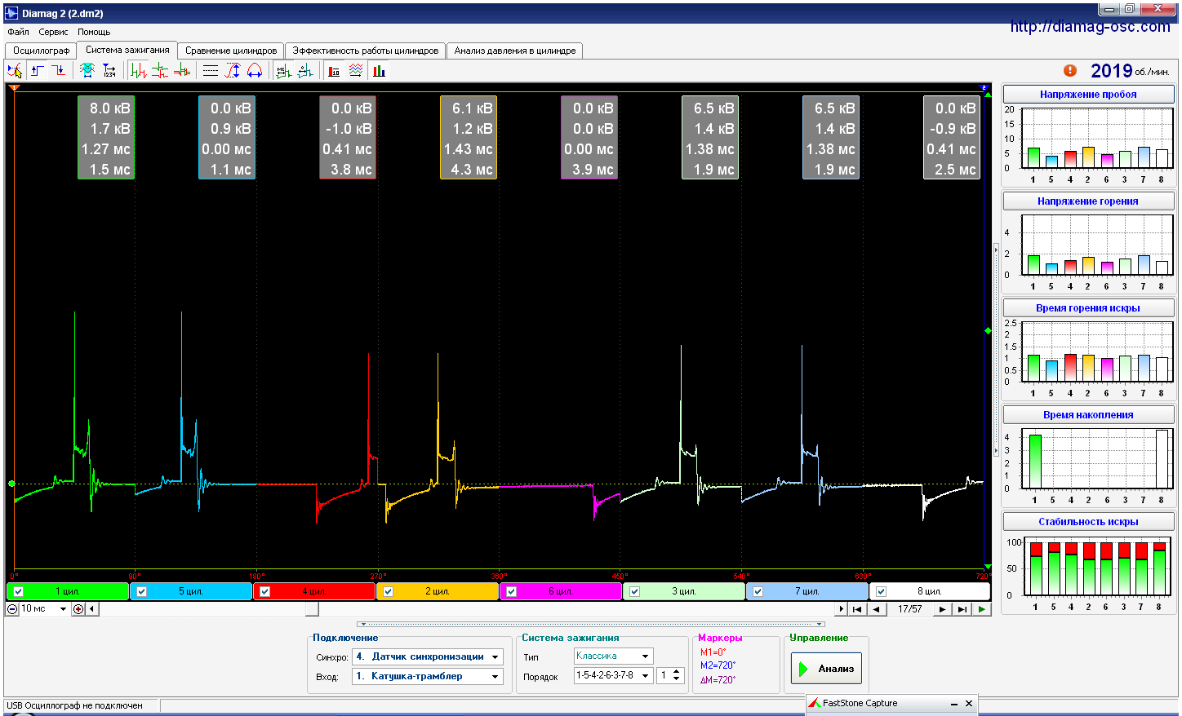Uncheck the 6 цил. channel checkbox
The width and height of the screenshot is (1182, 716).
tap(512, 591)
